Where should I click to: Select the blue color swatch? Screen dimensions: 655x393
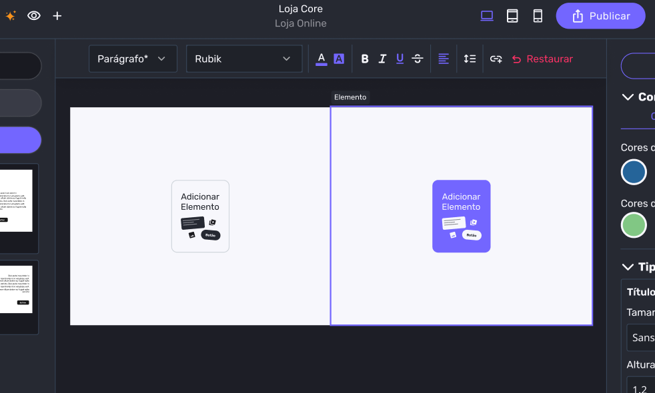634,172
